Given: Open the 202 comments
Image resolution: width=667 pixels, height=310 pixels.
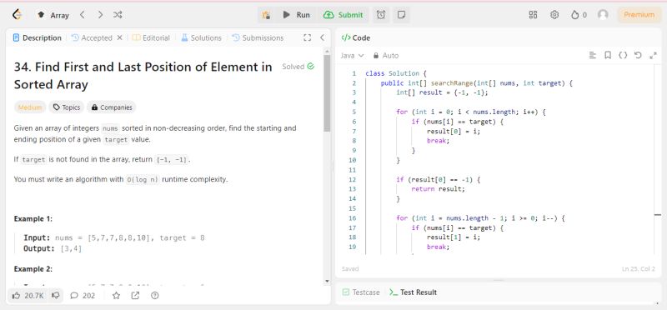Looking at the screenshot, I should pos(83,295).
